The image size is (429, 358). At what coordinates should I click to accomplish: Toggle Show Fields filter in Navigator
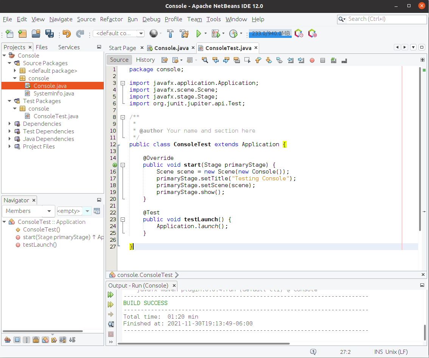click(17, 340)
